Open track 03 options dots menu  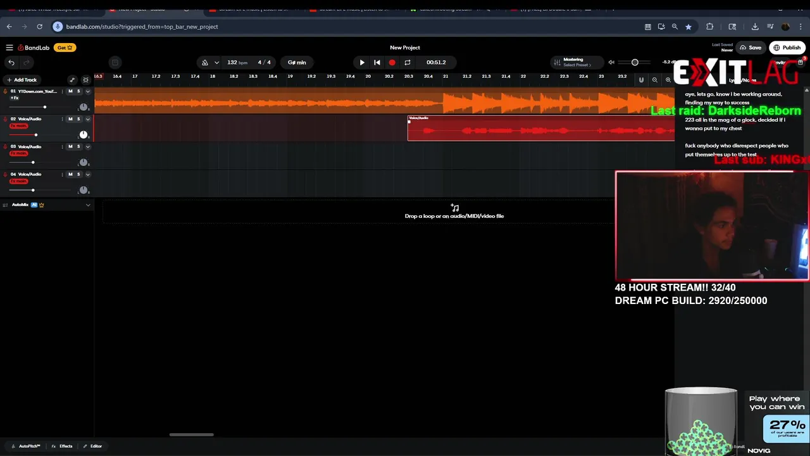tap(62, 147)
